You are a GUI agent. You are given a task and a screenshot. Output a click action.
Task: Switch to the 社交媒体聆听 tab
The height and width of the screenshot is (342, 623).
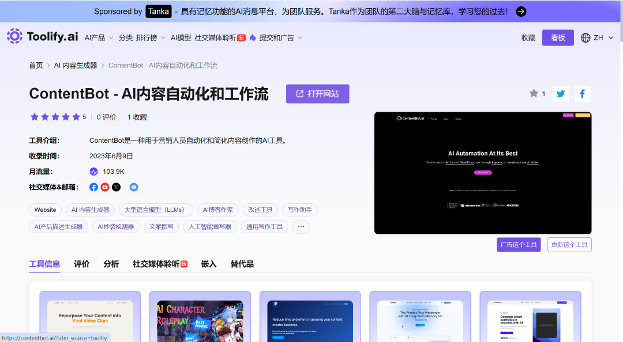pos(160,264)
